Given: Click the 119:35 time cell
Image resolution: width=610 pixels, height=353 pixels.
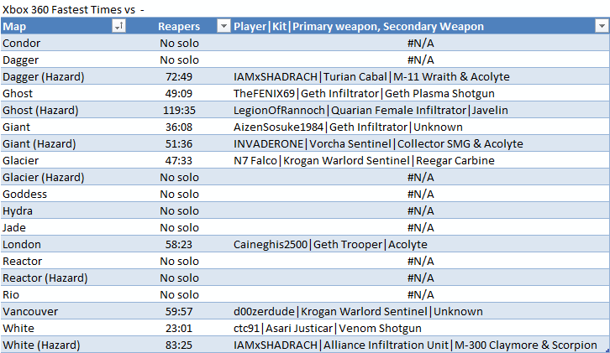Looking at the screenshot, I should [x=179, y=110].
